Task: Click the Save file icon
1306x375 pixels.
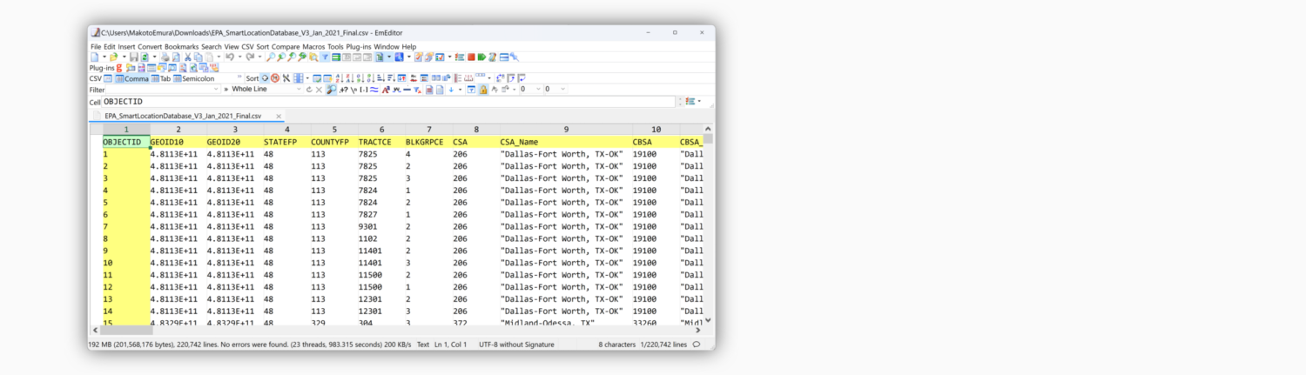Action: click(x=133, y=57)
